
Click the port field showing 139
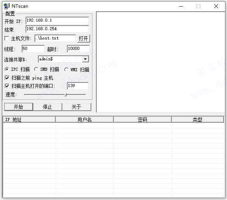tap(78, 86)
